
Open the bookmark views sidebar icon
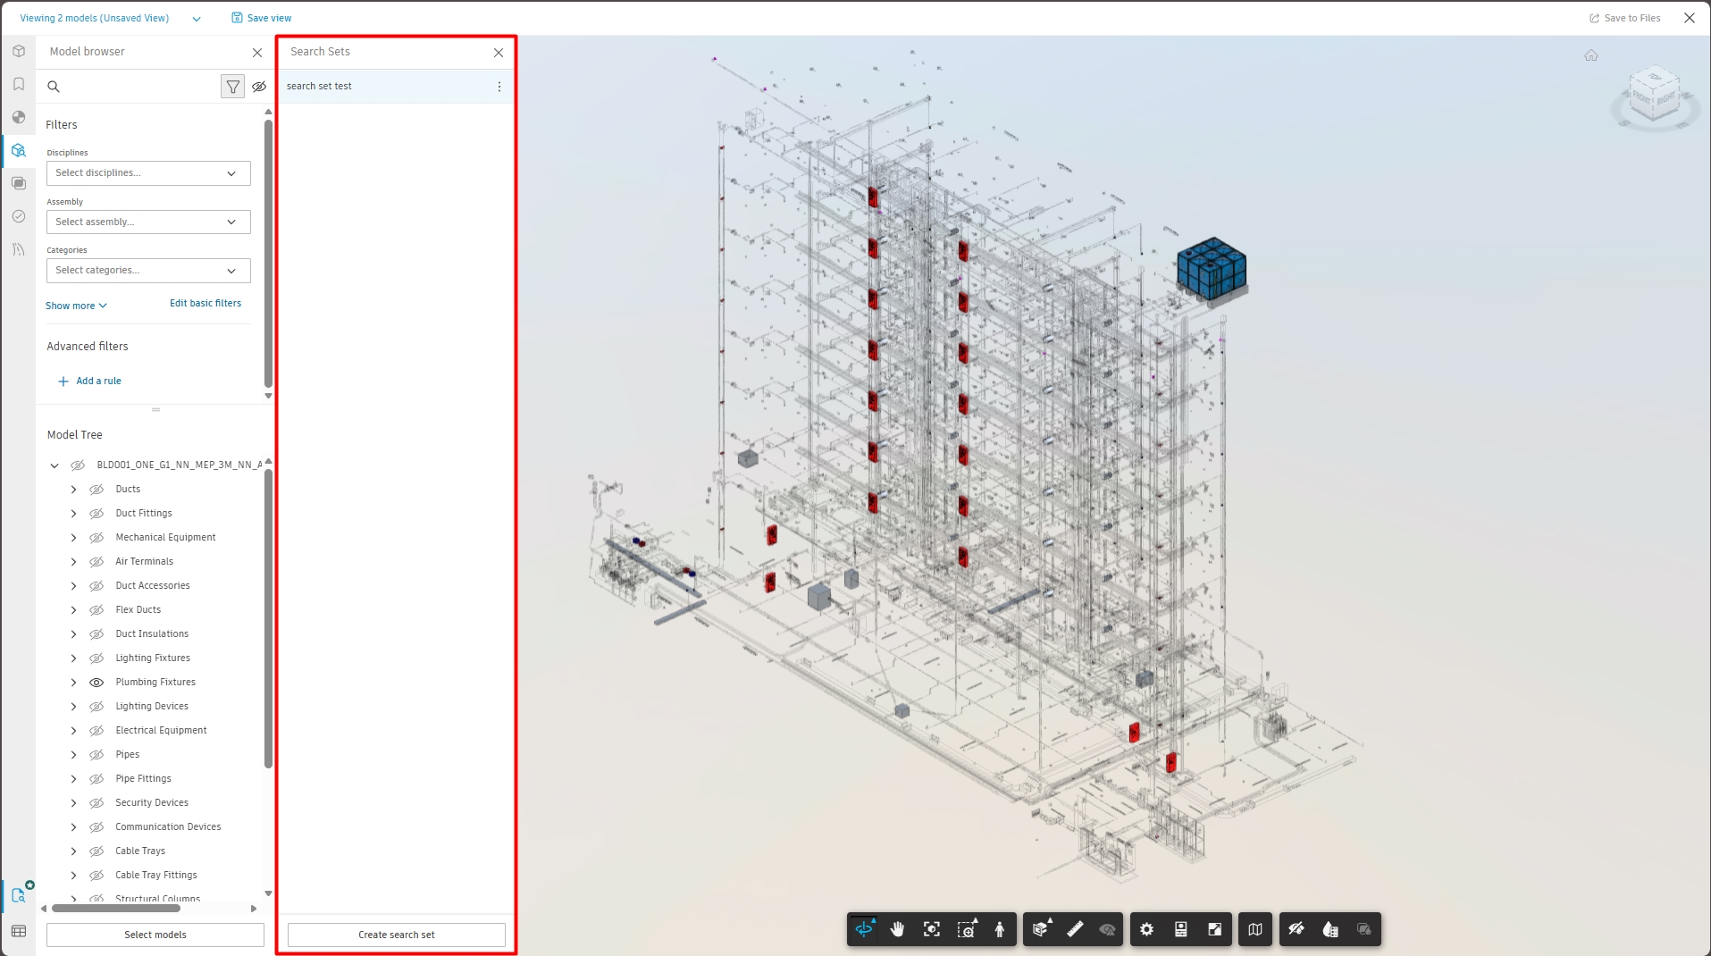coord(19,84)
